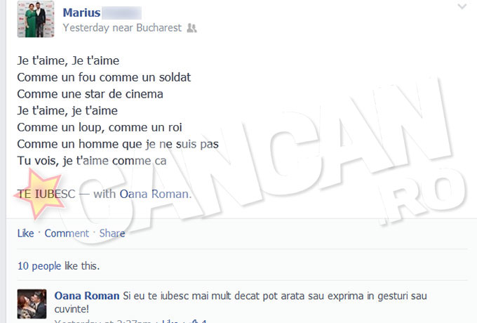The image size is (477, 323).
Task: Like the post by Marius
Action: [x=25, y=233]
